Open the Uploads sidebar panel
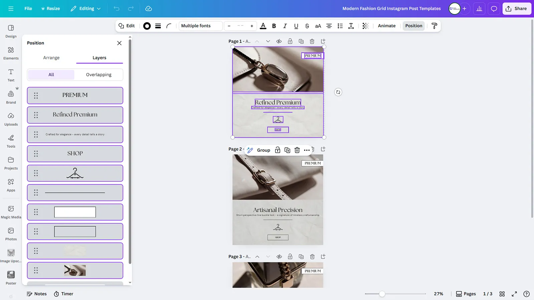534x300 pixels. pyautogui.click(x=11, y=119)
